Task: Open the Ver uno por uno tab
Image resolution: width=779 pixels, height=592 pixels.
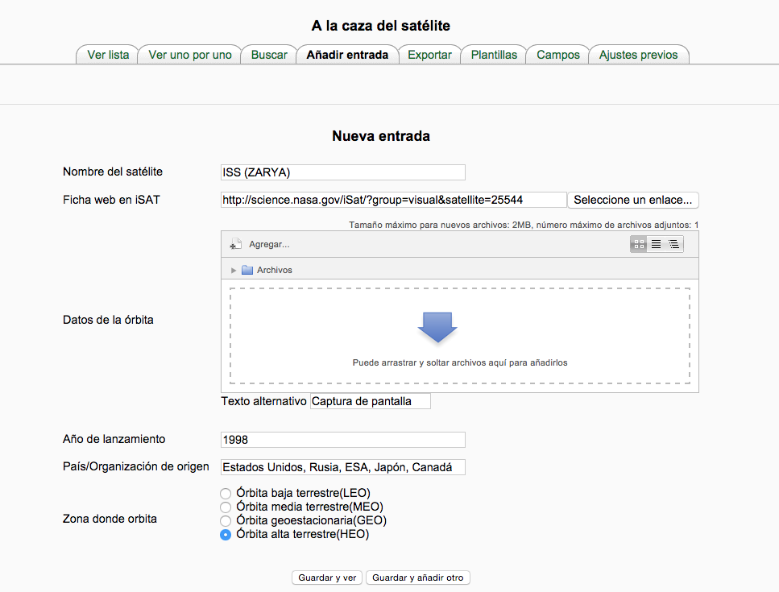Action: [x=190, y=55]
